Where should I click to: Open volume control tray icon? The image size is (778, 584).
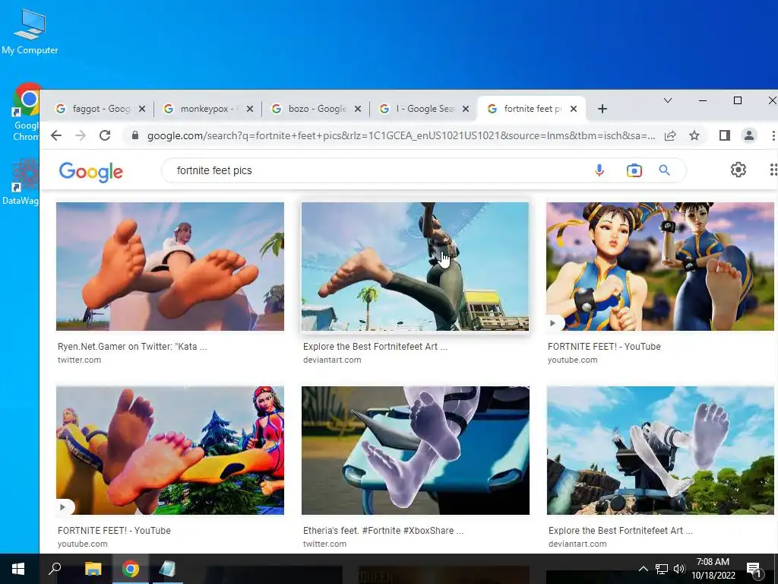point(679,569)
